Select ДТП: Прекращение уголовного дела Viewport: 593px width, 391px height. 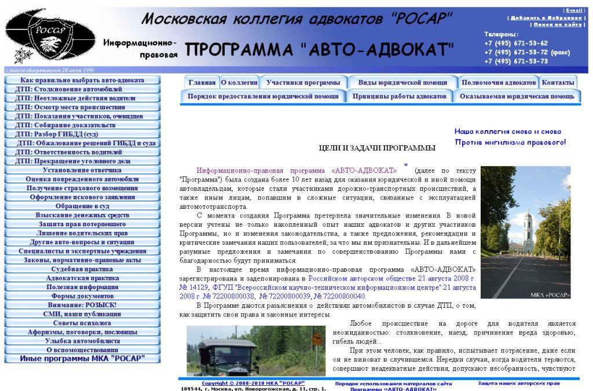coord(82,161)
